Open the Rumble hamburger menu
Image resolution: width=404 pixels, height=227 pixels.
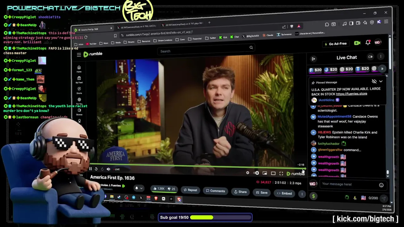point(79,55)
